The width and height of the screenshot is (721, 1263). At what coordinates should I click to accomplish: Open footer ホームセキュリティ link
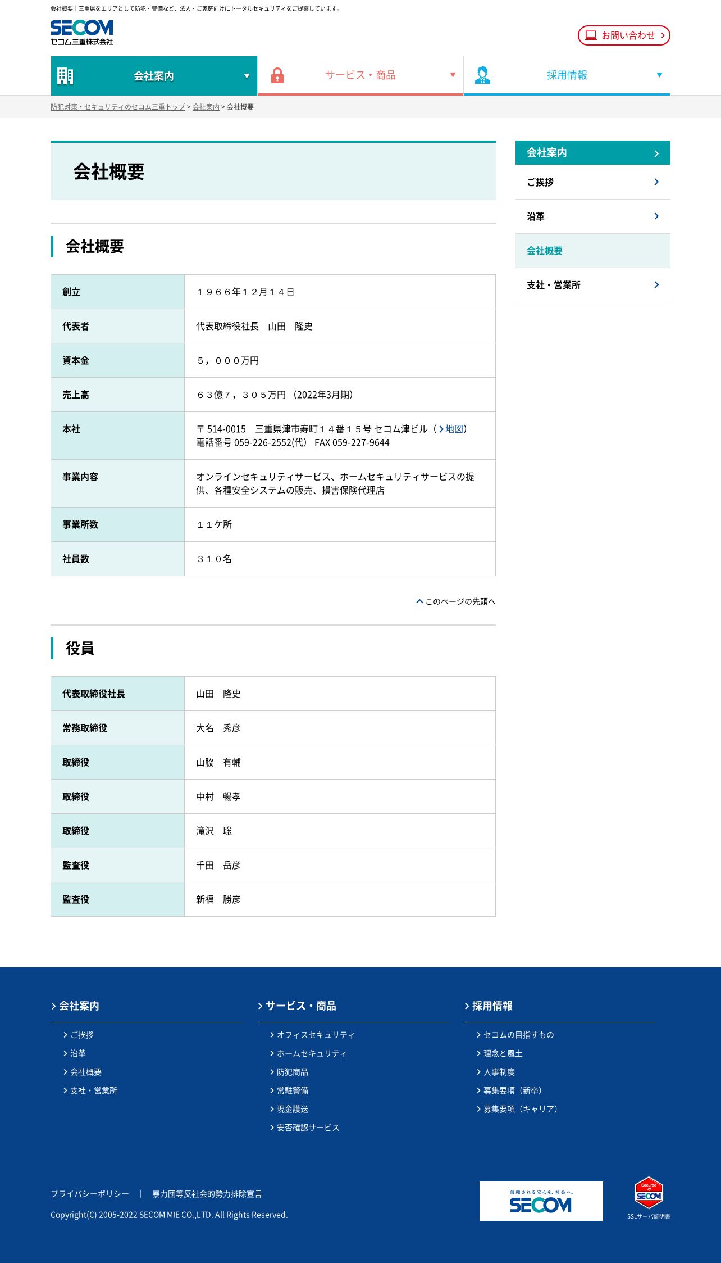click(308, 1053)
